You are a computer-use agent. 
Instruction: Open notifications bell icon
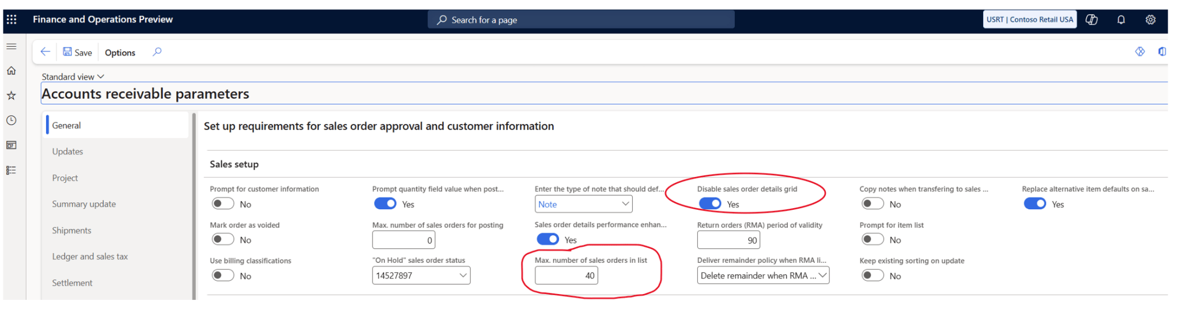pos(1121,20)
